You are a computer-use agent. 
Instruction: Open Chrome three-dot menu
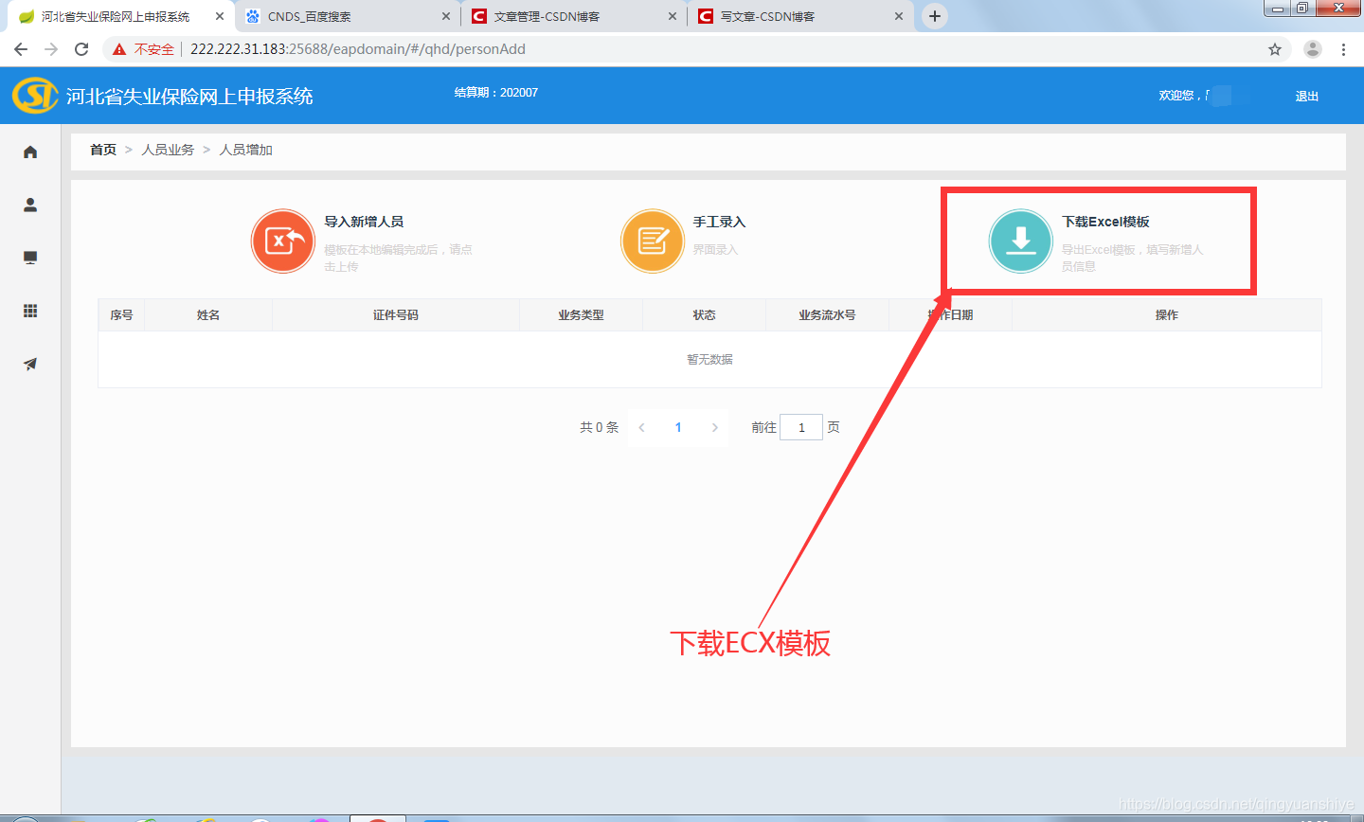click(x=1343, y=49)
